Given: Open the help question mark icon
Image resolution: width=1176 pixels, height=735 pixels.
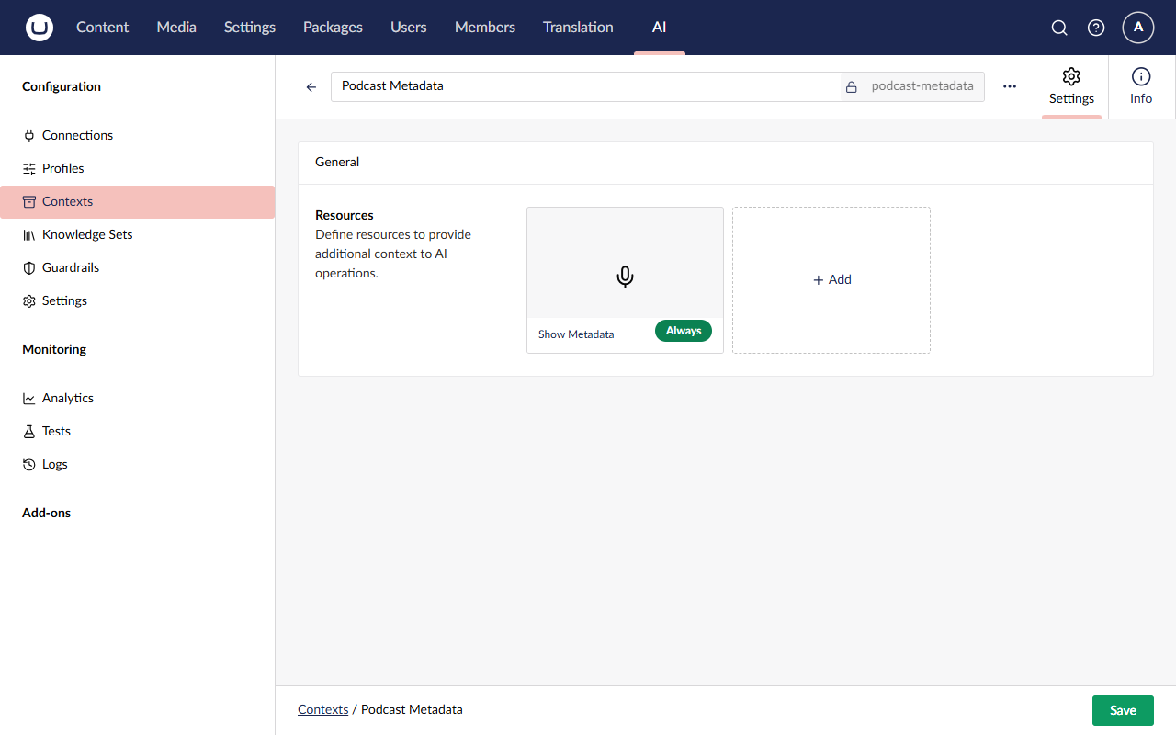Looking at the screenshot, I should [1096, 28].
